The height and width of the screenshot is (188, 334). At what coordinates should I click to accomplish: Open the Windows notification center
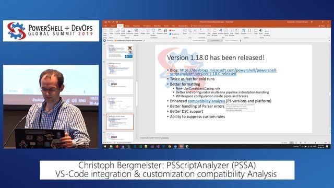click(x=327, y=146)
